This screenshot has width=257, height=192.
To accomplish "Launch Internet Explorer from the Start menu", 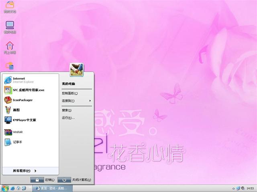I will pos(31,80).
